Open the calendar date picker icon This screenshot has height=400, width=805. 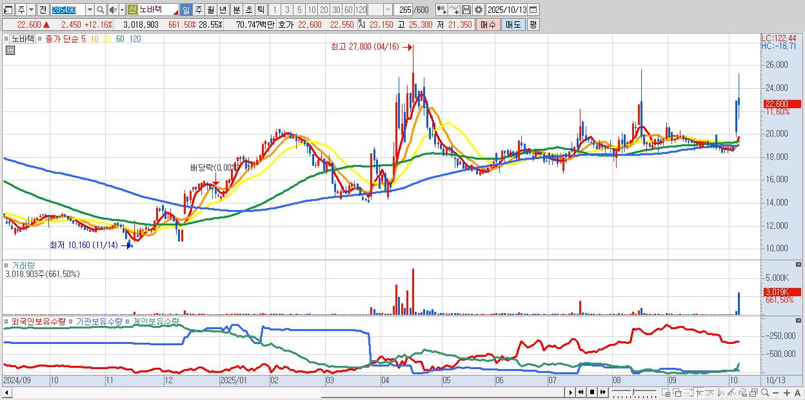pos(533,10)
